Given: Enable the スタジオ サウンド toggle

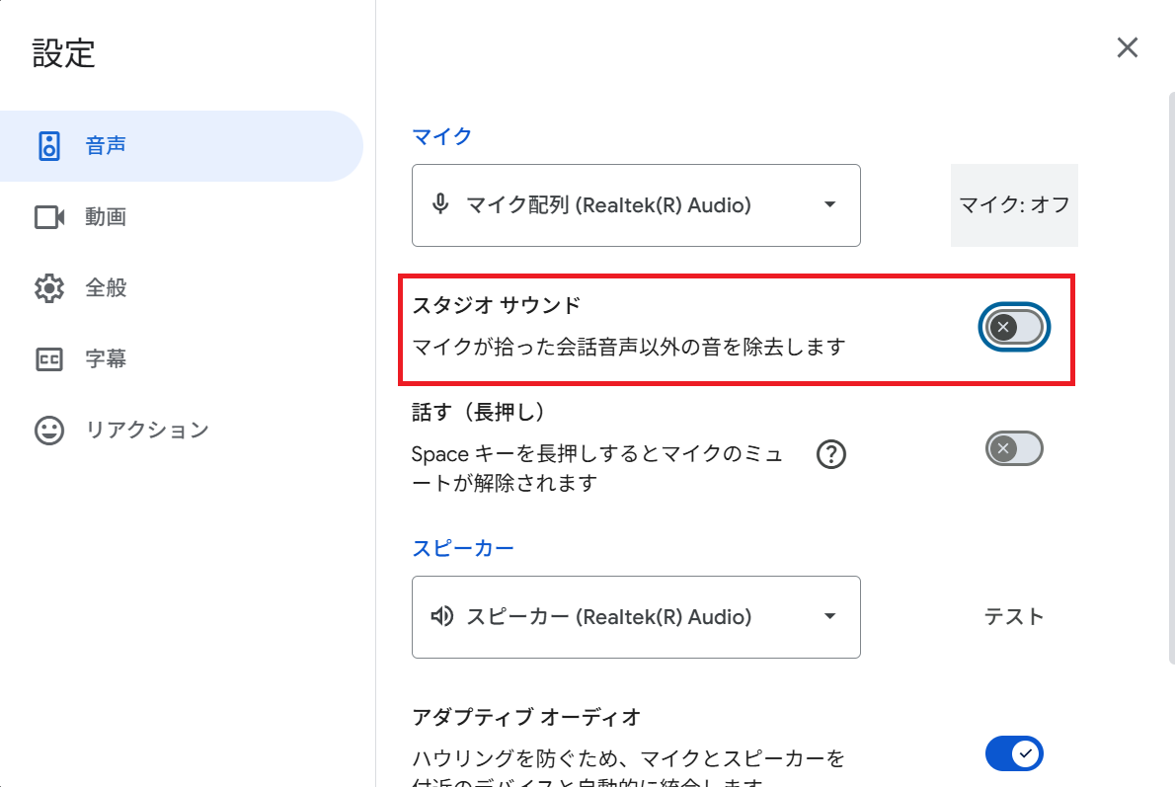Looking at the screenshot, I should pos(1014,327).
